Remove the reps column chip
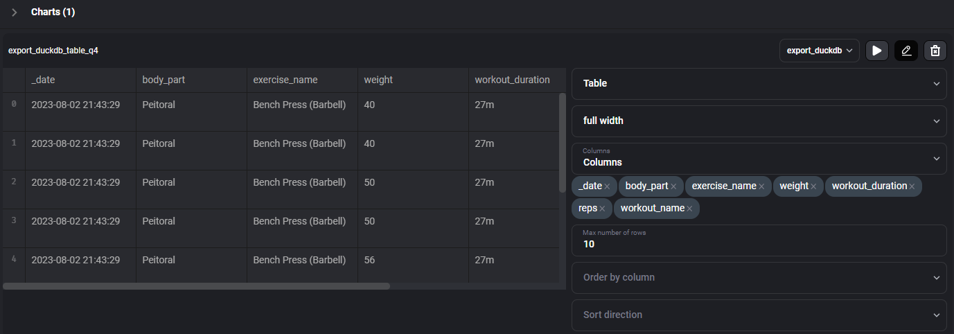 point(602,209)
